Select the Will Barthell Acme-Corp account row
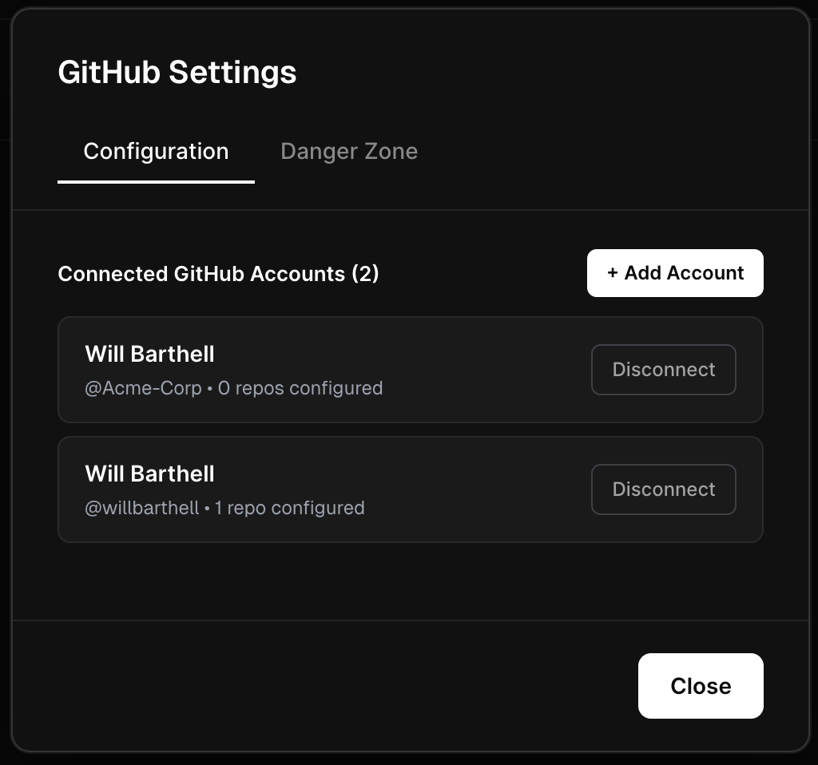 (x=320, y=369)
